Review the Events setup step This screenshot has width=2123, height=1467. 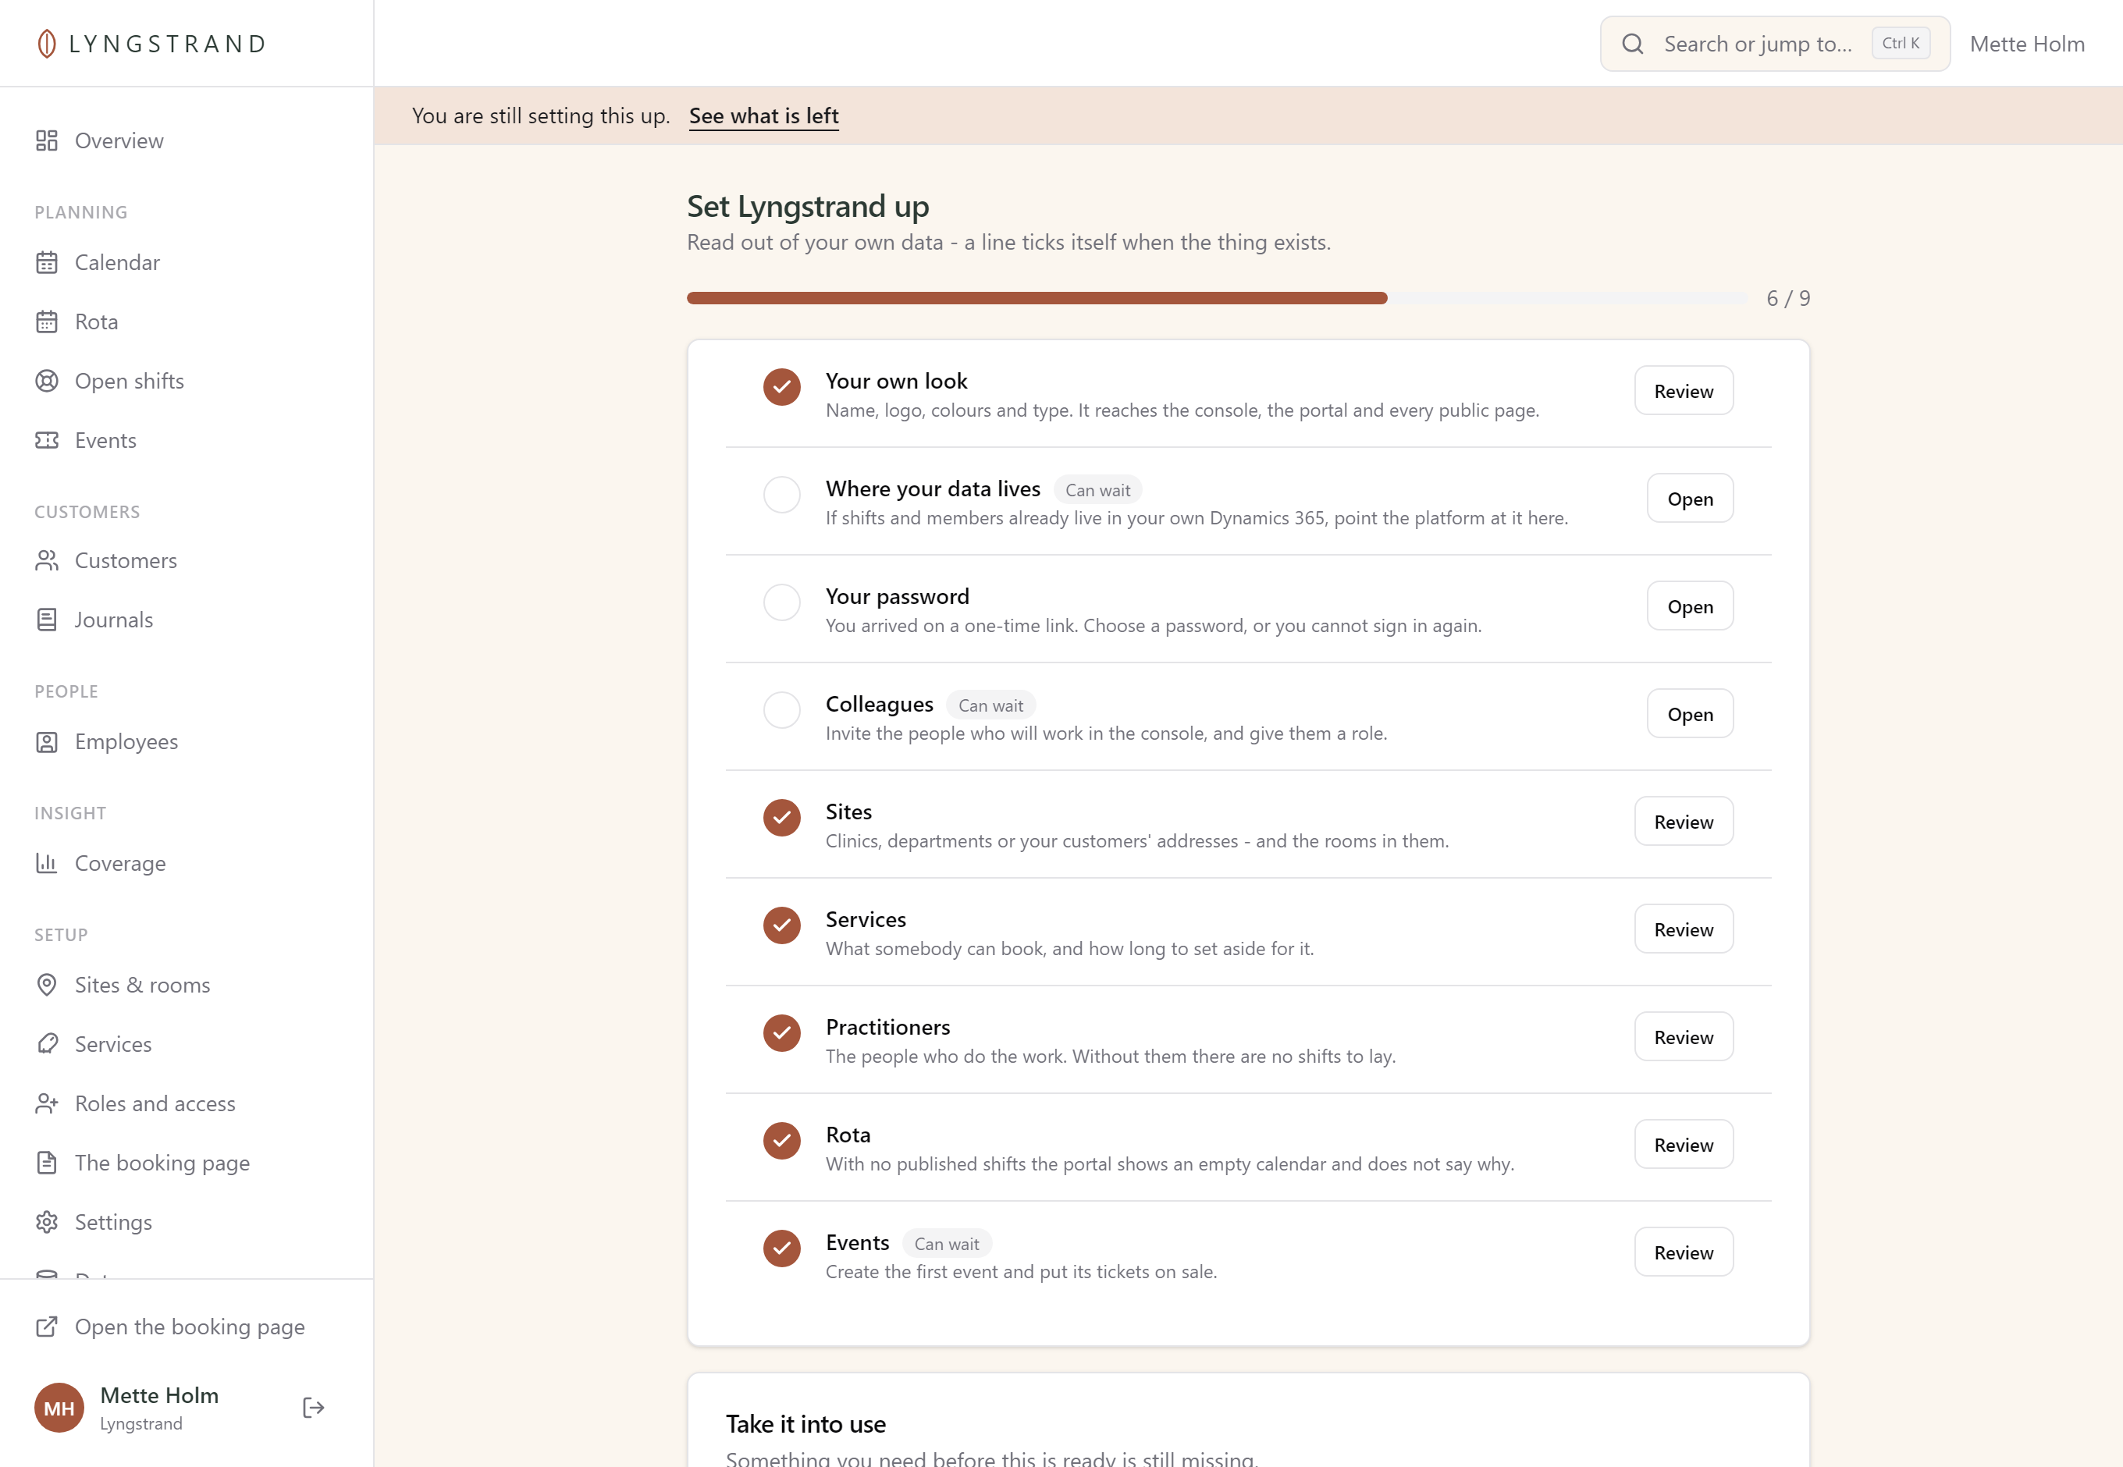click(x=1684, y=1252)
